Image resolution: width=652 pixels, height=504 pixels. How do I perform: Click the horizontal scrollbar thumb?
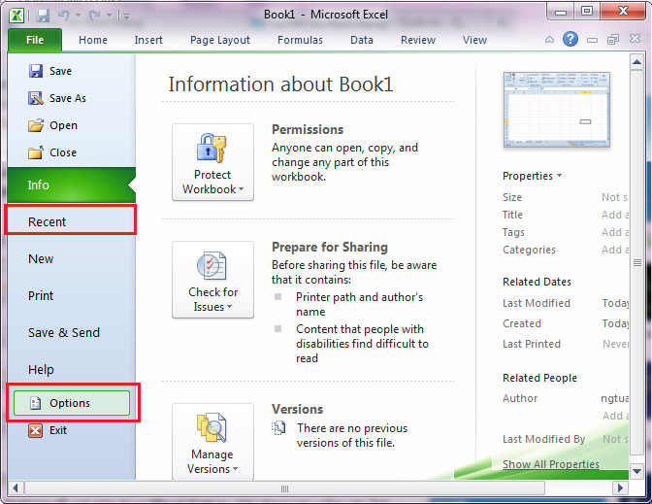tap(284, 488)
